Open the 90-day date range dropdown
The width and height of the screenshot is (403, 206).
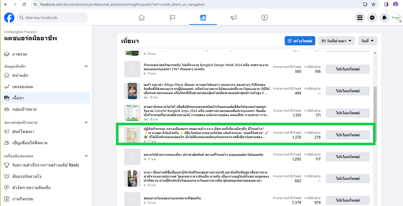coord(336,41)
